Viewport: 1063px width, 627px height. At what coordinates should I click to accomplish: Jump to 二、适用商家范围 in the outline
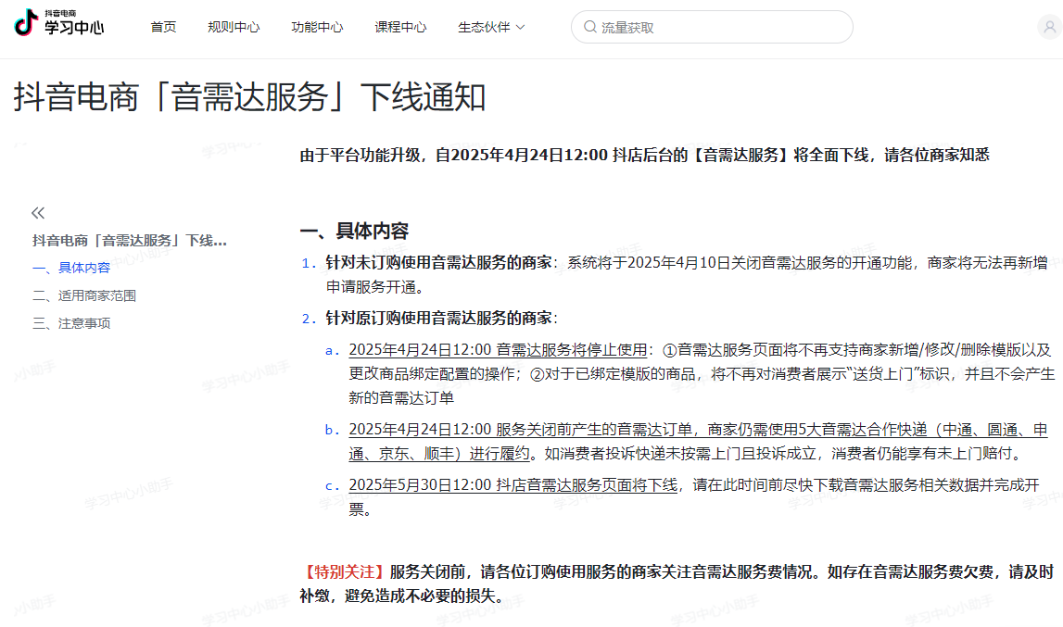point(84,295)
